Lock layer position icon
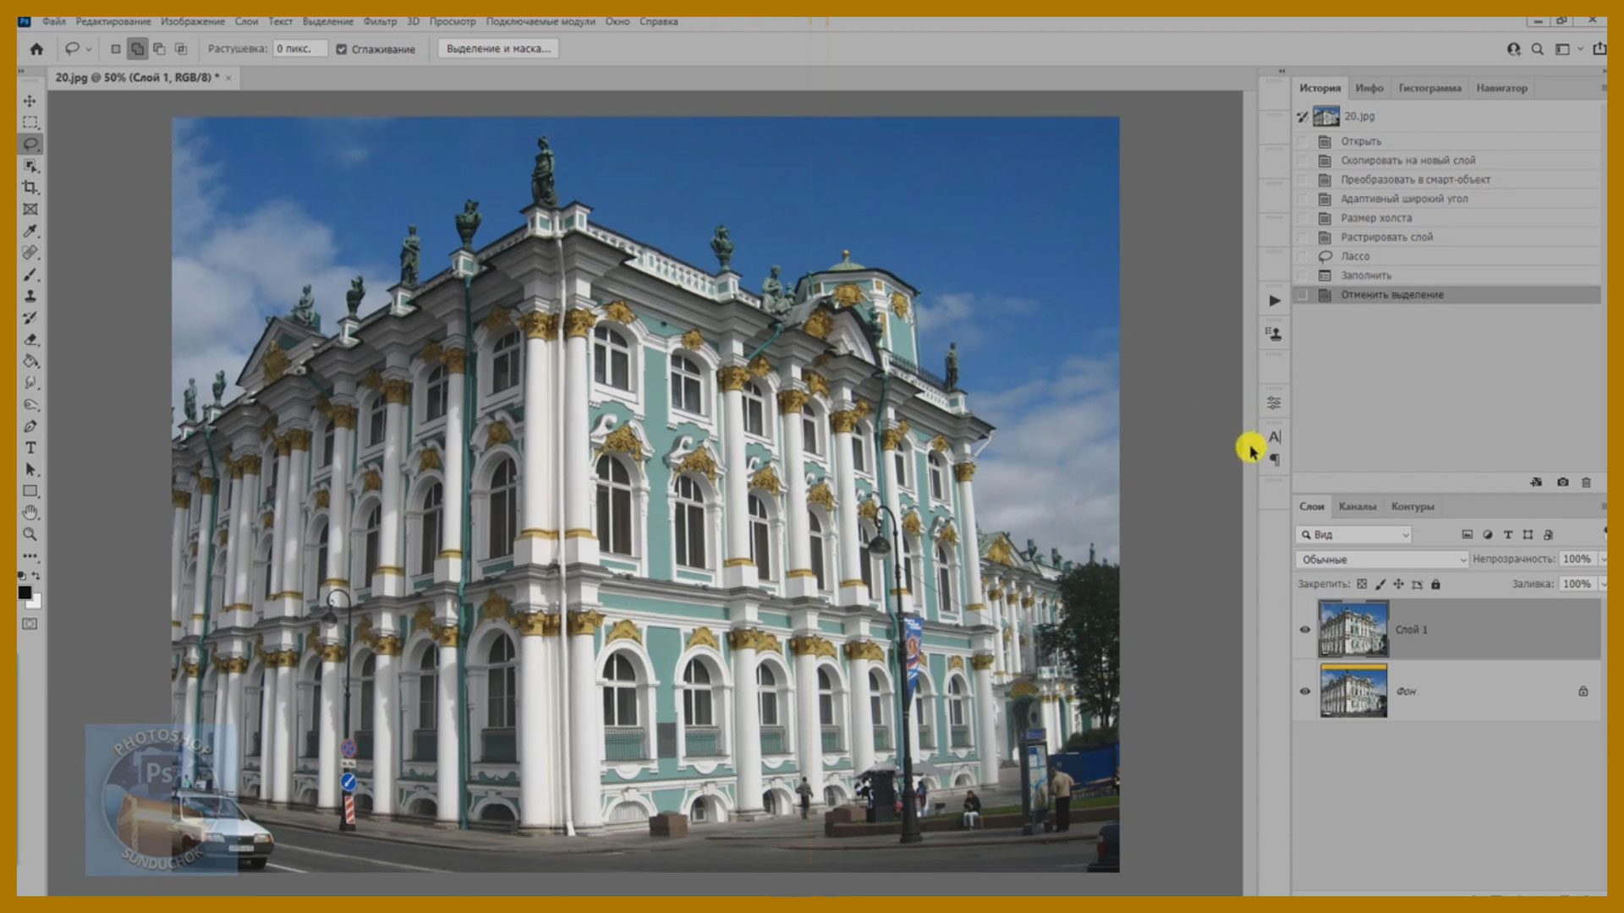 tap(1398, 584)
